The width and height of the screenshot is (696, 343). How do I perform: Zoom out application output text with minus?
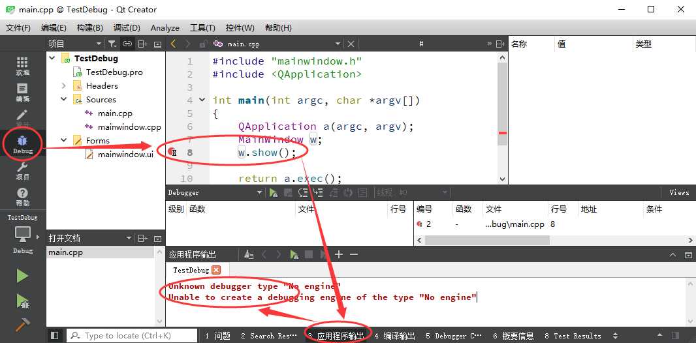(x=353, y=254)
